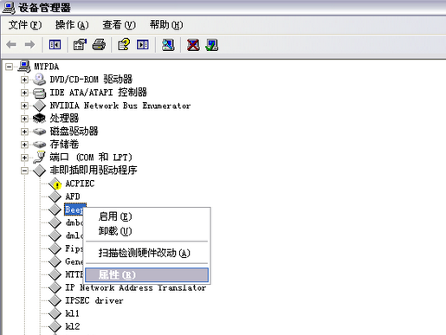This screenshot has width=446, height=335.
Task: Select the Fips... partially hidden device entry
Action: coord(74,248)
